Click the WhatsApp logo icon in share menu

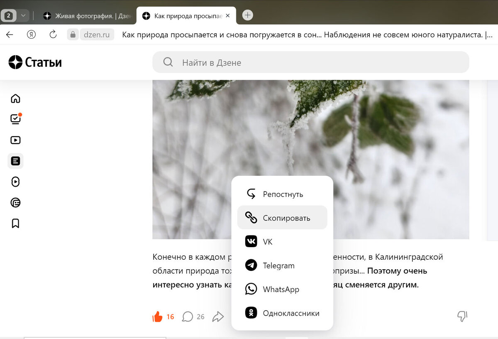point(251,289)
